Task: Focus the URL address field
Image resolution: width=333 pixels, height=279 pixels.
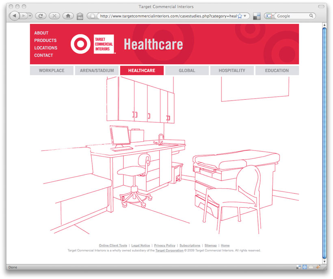Action: click(168, 16)
